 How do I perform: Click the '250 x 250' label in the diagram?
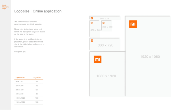(x=107, y=27)
